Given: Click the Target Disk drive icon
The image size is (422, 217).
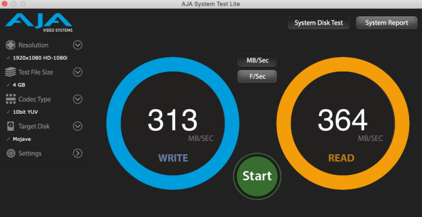Looking at the screenshot, I should (x=11, y=126).
